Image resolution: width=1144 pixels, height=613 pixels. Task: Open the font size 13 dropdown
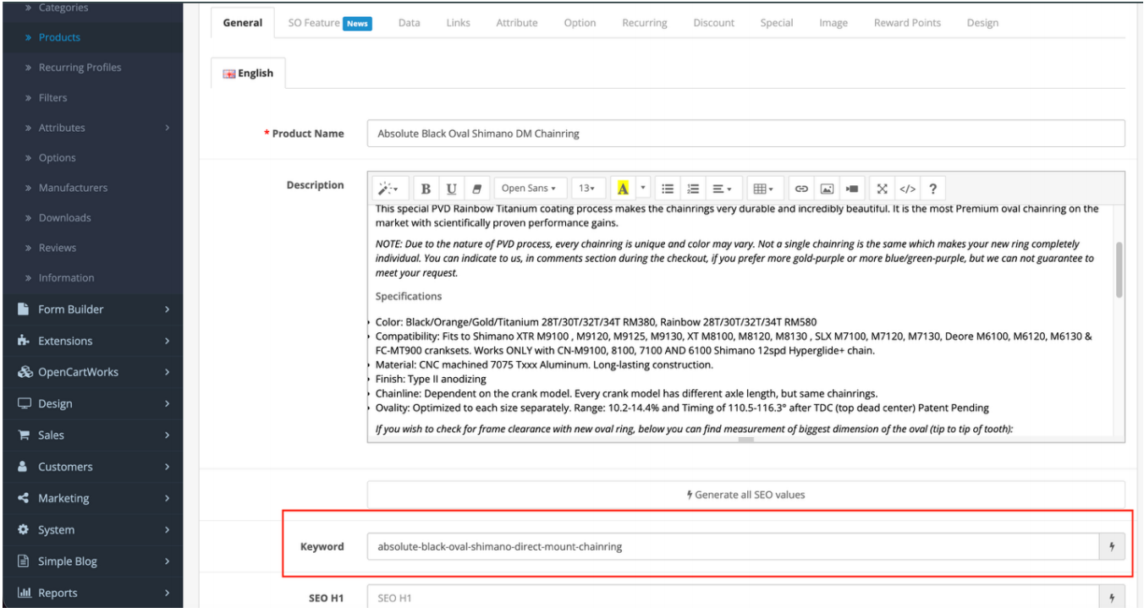click(x=587, y=188)
